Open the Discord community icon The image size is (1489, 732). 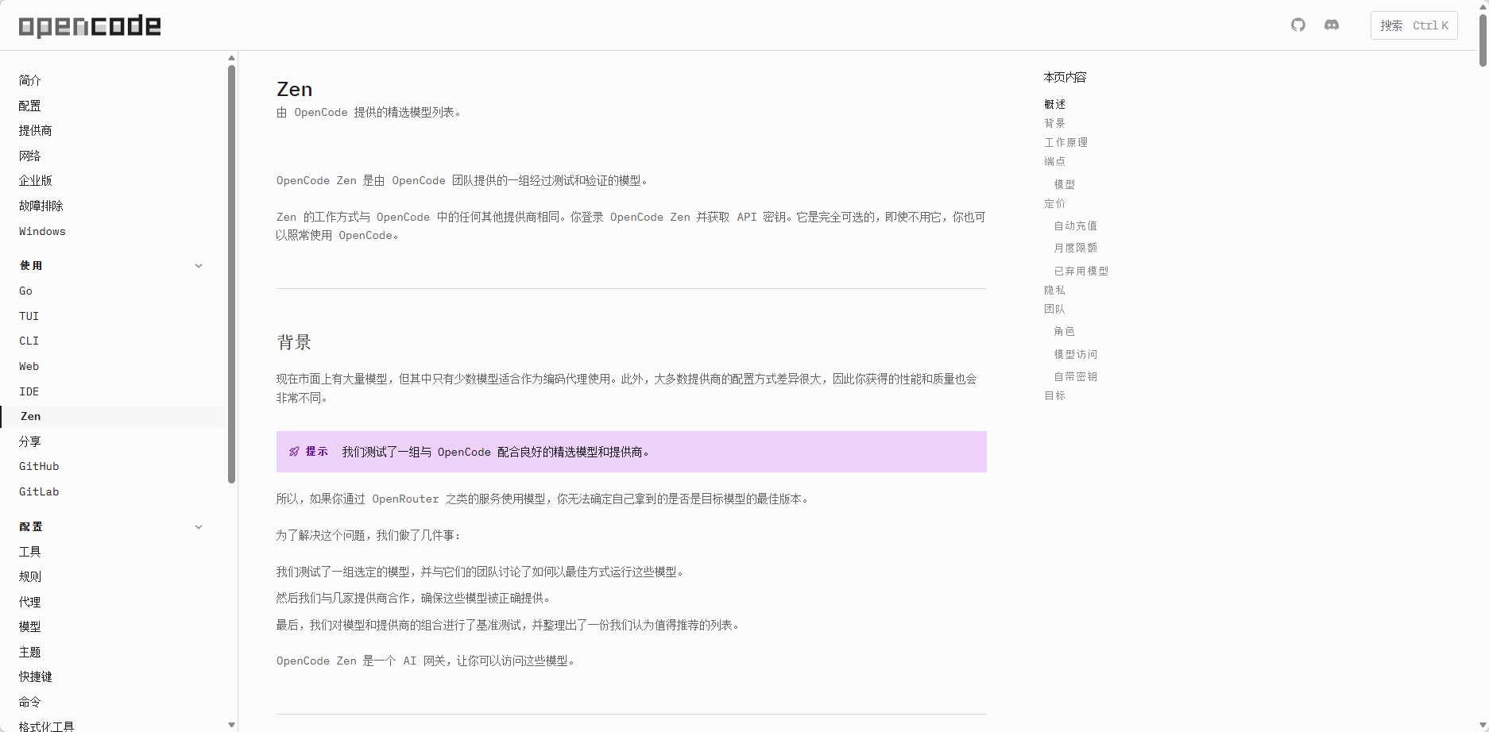[x=1332, y=25]
